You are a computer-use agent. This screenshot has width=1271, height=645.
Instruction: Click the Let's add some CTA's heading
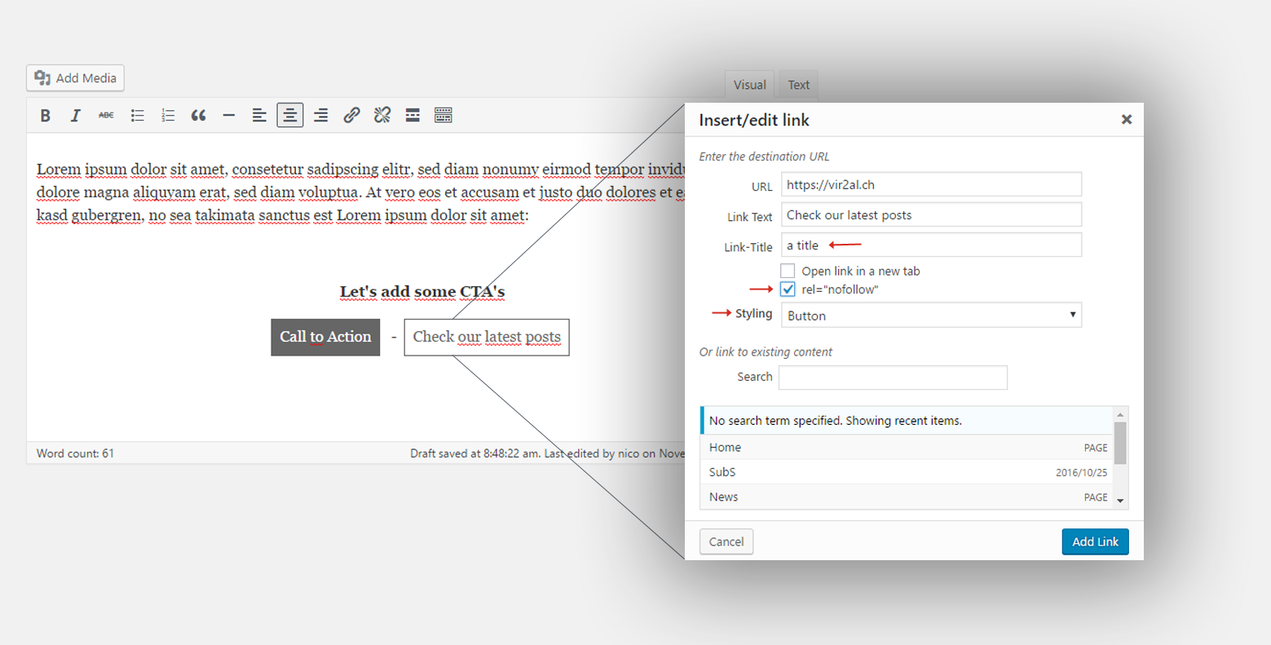422,292
